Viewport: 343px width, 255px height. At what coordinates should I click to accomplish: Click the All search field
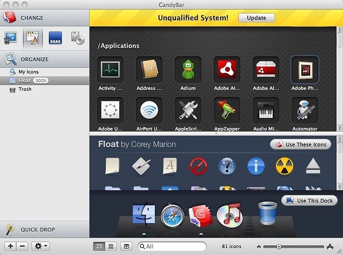[x=172, y=246]
